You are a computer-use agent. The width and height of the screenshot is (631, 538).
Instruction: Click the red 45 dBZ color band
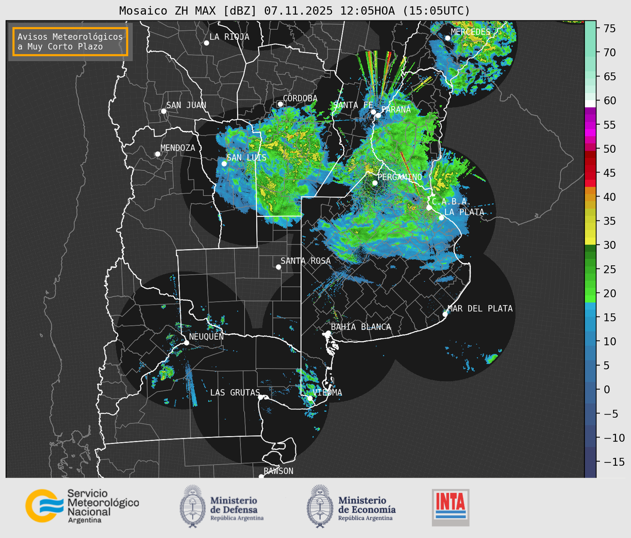(590, 173)
